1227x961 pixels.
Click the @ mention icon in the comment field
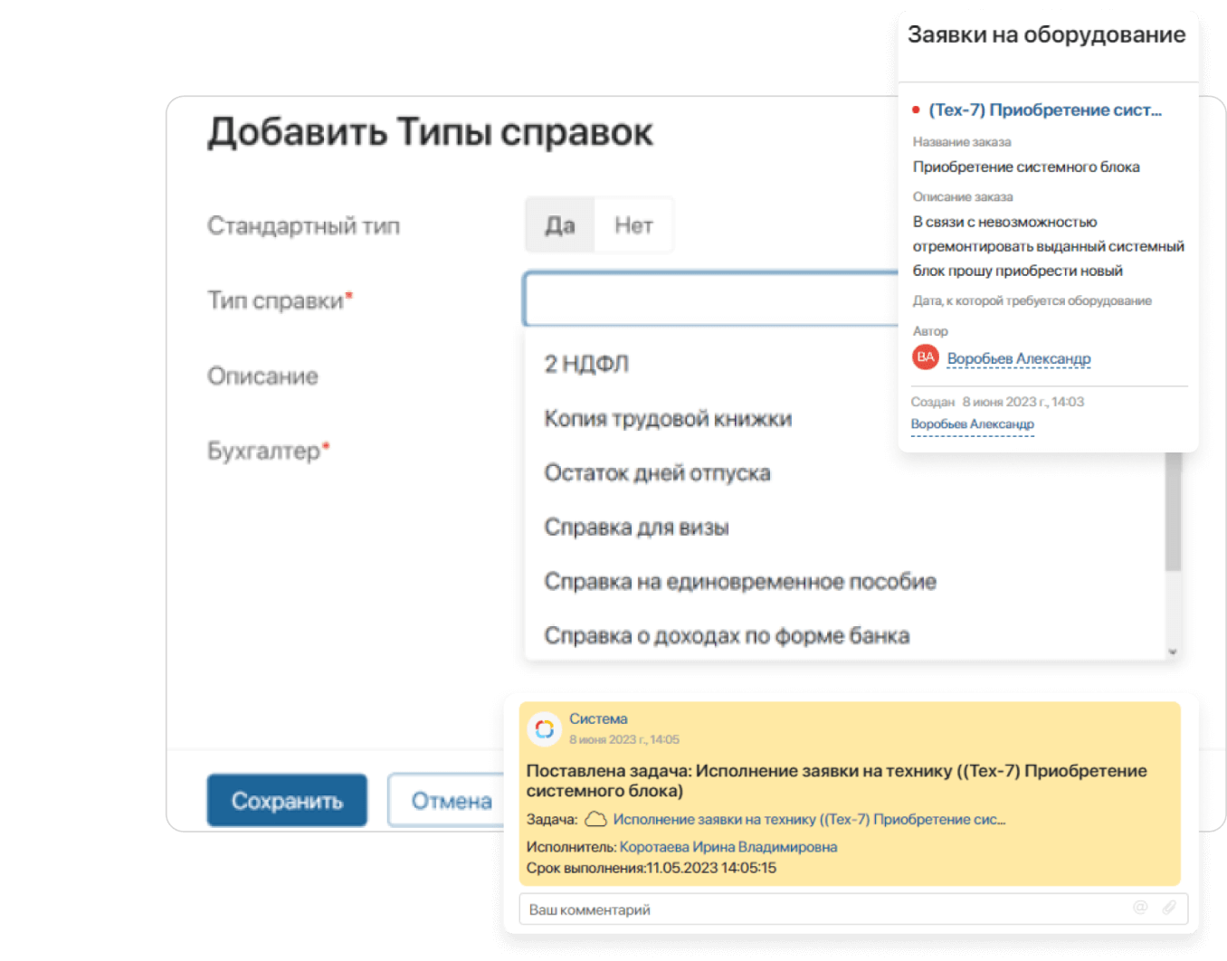1139,909
